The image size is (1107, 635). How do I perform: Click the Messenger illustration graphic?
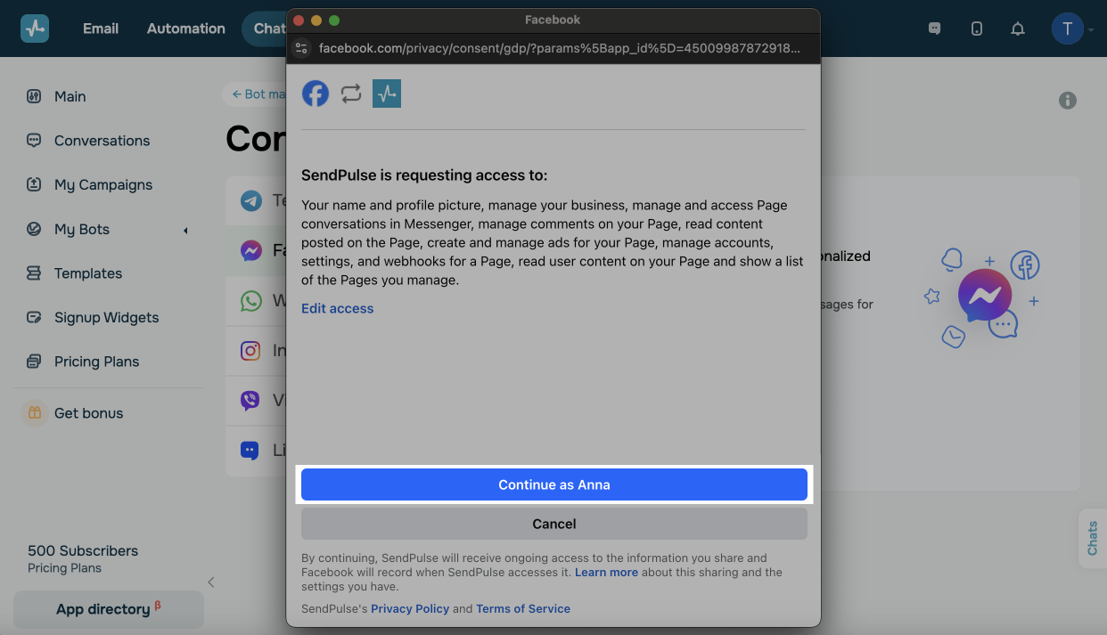pyautogui.click(x=981, y=297)
